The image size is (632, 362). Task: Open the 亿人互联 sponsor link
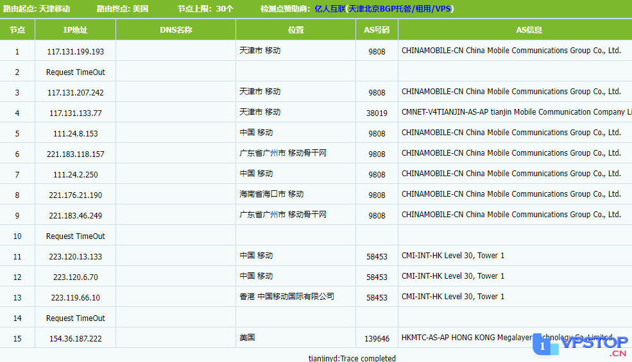(x=384, y=9)
